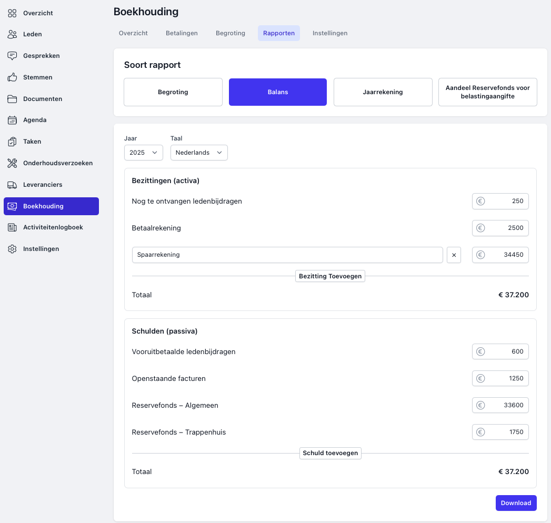
Task: Click the Bezittingen (activa) heading
Action: pyautogui.click(x=166, y=180)
